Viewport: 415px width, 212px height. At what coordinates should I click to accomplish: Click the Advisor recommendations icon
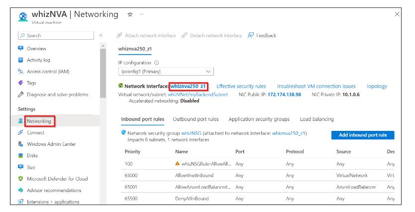(x=20, y=190)
